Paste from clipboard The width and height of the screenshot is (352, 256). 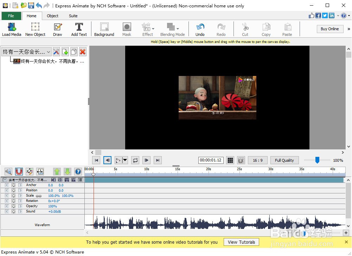pyautogui.click(x=287, y=30)
